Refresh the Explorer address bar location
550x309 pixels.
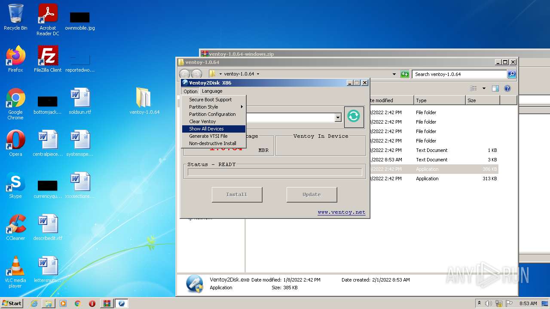405,74
